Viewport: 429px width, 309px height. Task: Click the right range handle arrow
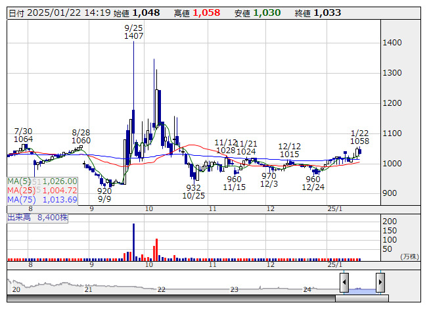pyautogui.click(x=380, y=283)
